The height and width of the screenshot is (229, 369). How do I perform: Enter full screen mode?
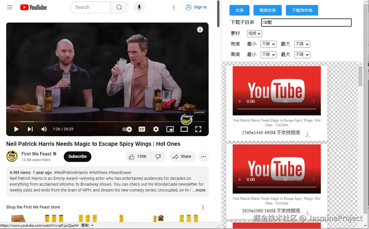coord(198,129)
